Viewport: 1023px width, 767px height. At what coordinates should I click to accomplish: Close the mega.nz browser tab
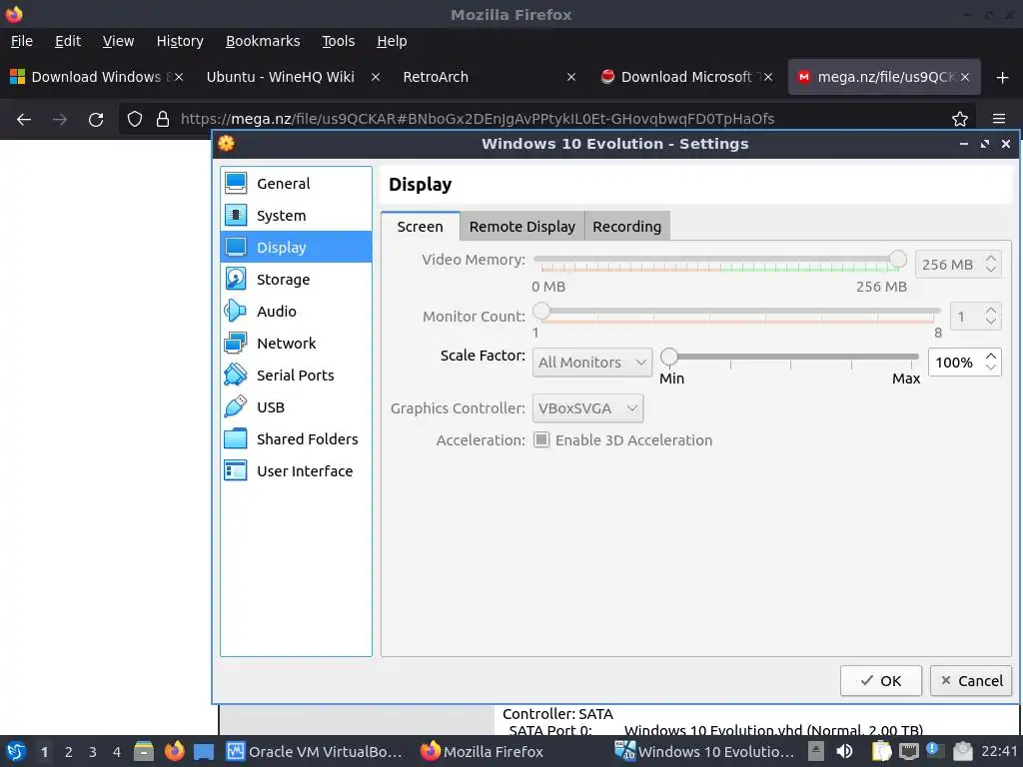[x=965, y=77]
